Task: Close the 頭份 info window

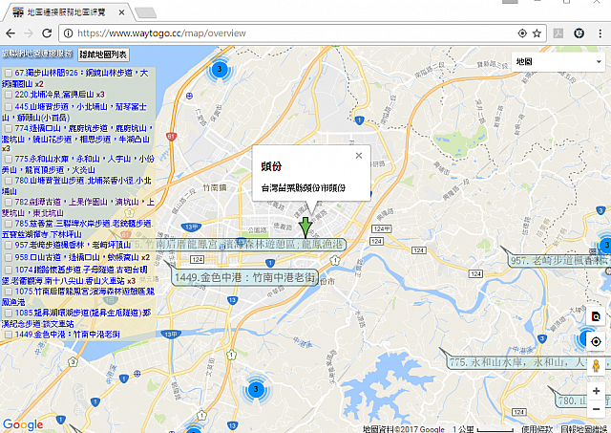Action: (x=359, y=156)
